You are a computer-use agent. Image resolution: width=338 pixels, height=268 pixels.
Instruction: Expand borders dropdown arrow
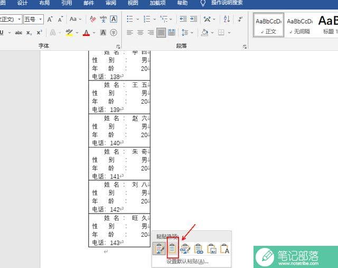click(x=229, y=33)
